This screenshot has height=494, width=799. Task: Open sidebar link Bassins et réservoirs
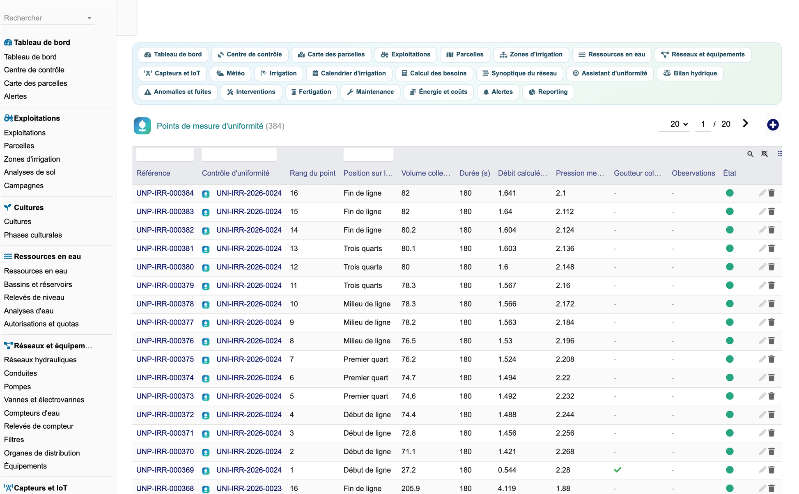38,284
